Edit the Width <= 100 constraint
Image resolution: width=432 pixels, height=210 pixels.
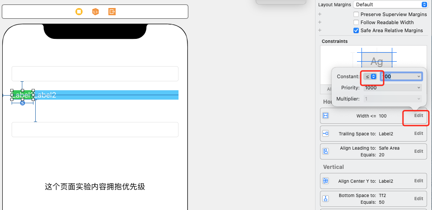[419, 116]
